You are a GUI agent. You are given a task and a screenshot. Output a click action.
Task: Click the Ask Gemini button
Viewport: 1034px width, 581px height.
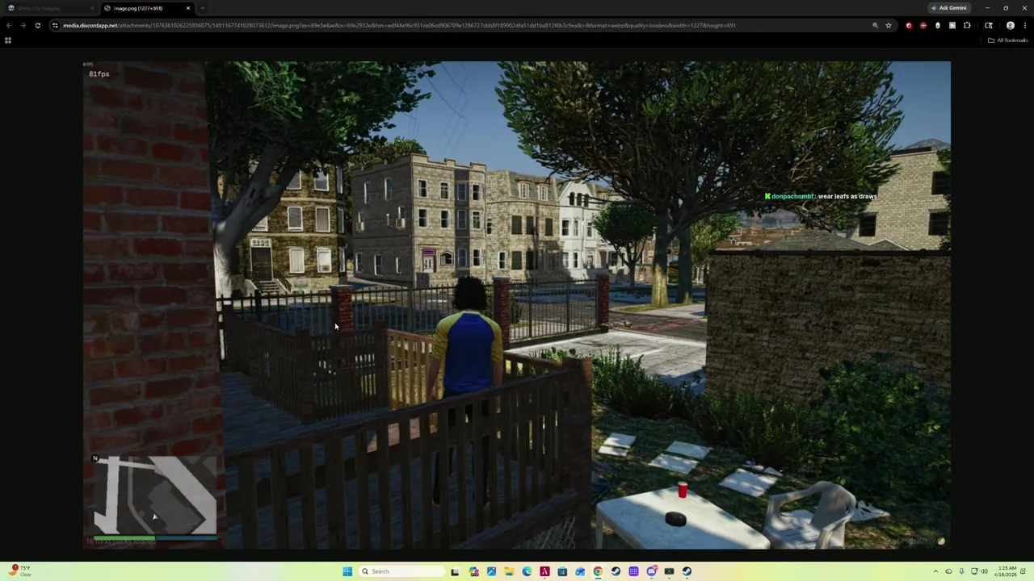[949, 8]
